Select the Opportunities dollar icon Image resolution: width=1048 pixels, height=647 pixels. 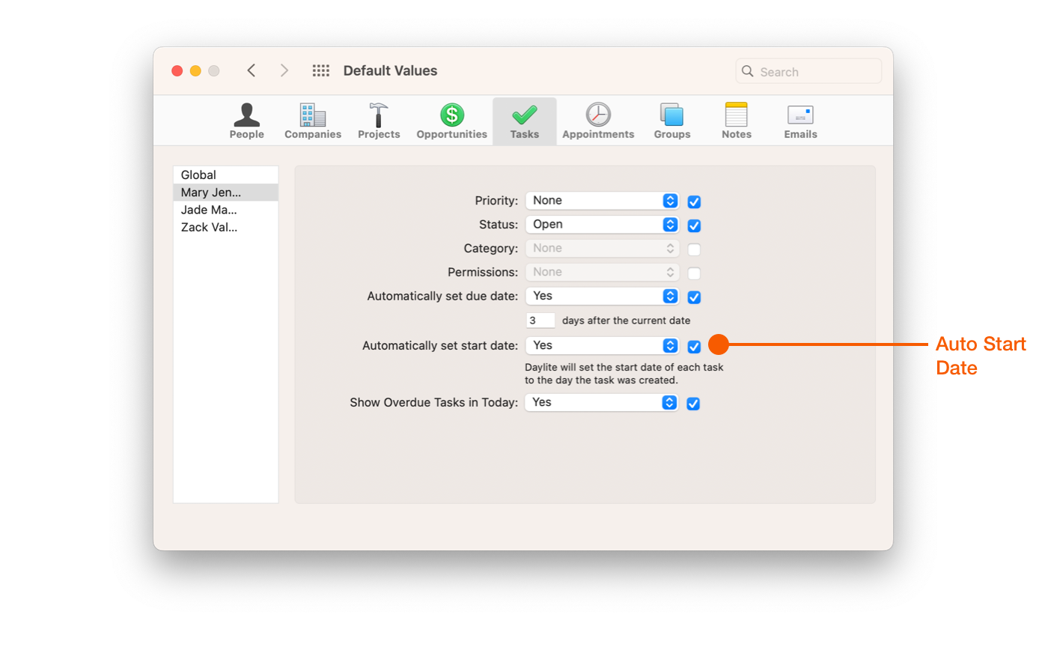(451, 115)
